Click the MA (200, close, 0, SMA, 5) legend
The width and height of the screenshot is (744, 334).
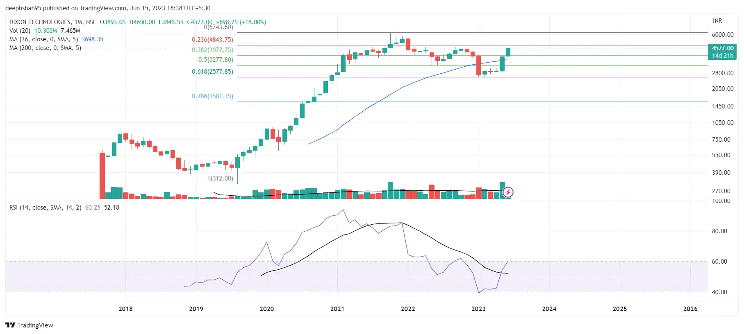(x=45, y=48)
